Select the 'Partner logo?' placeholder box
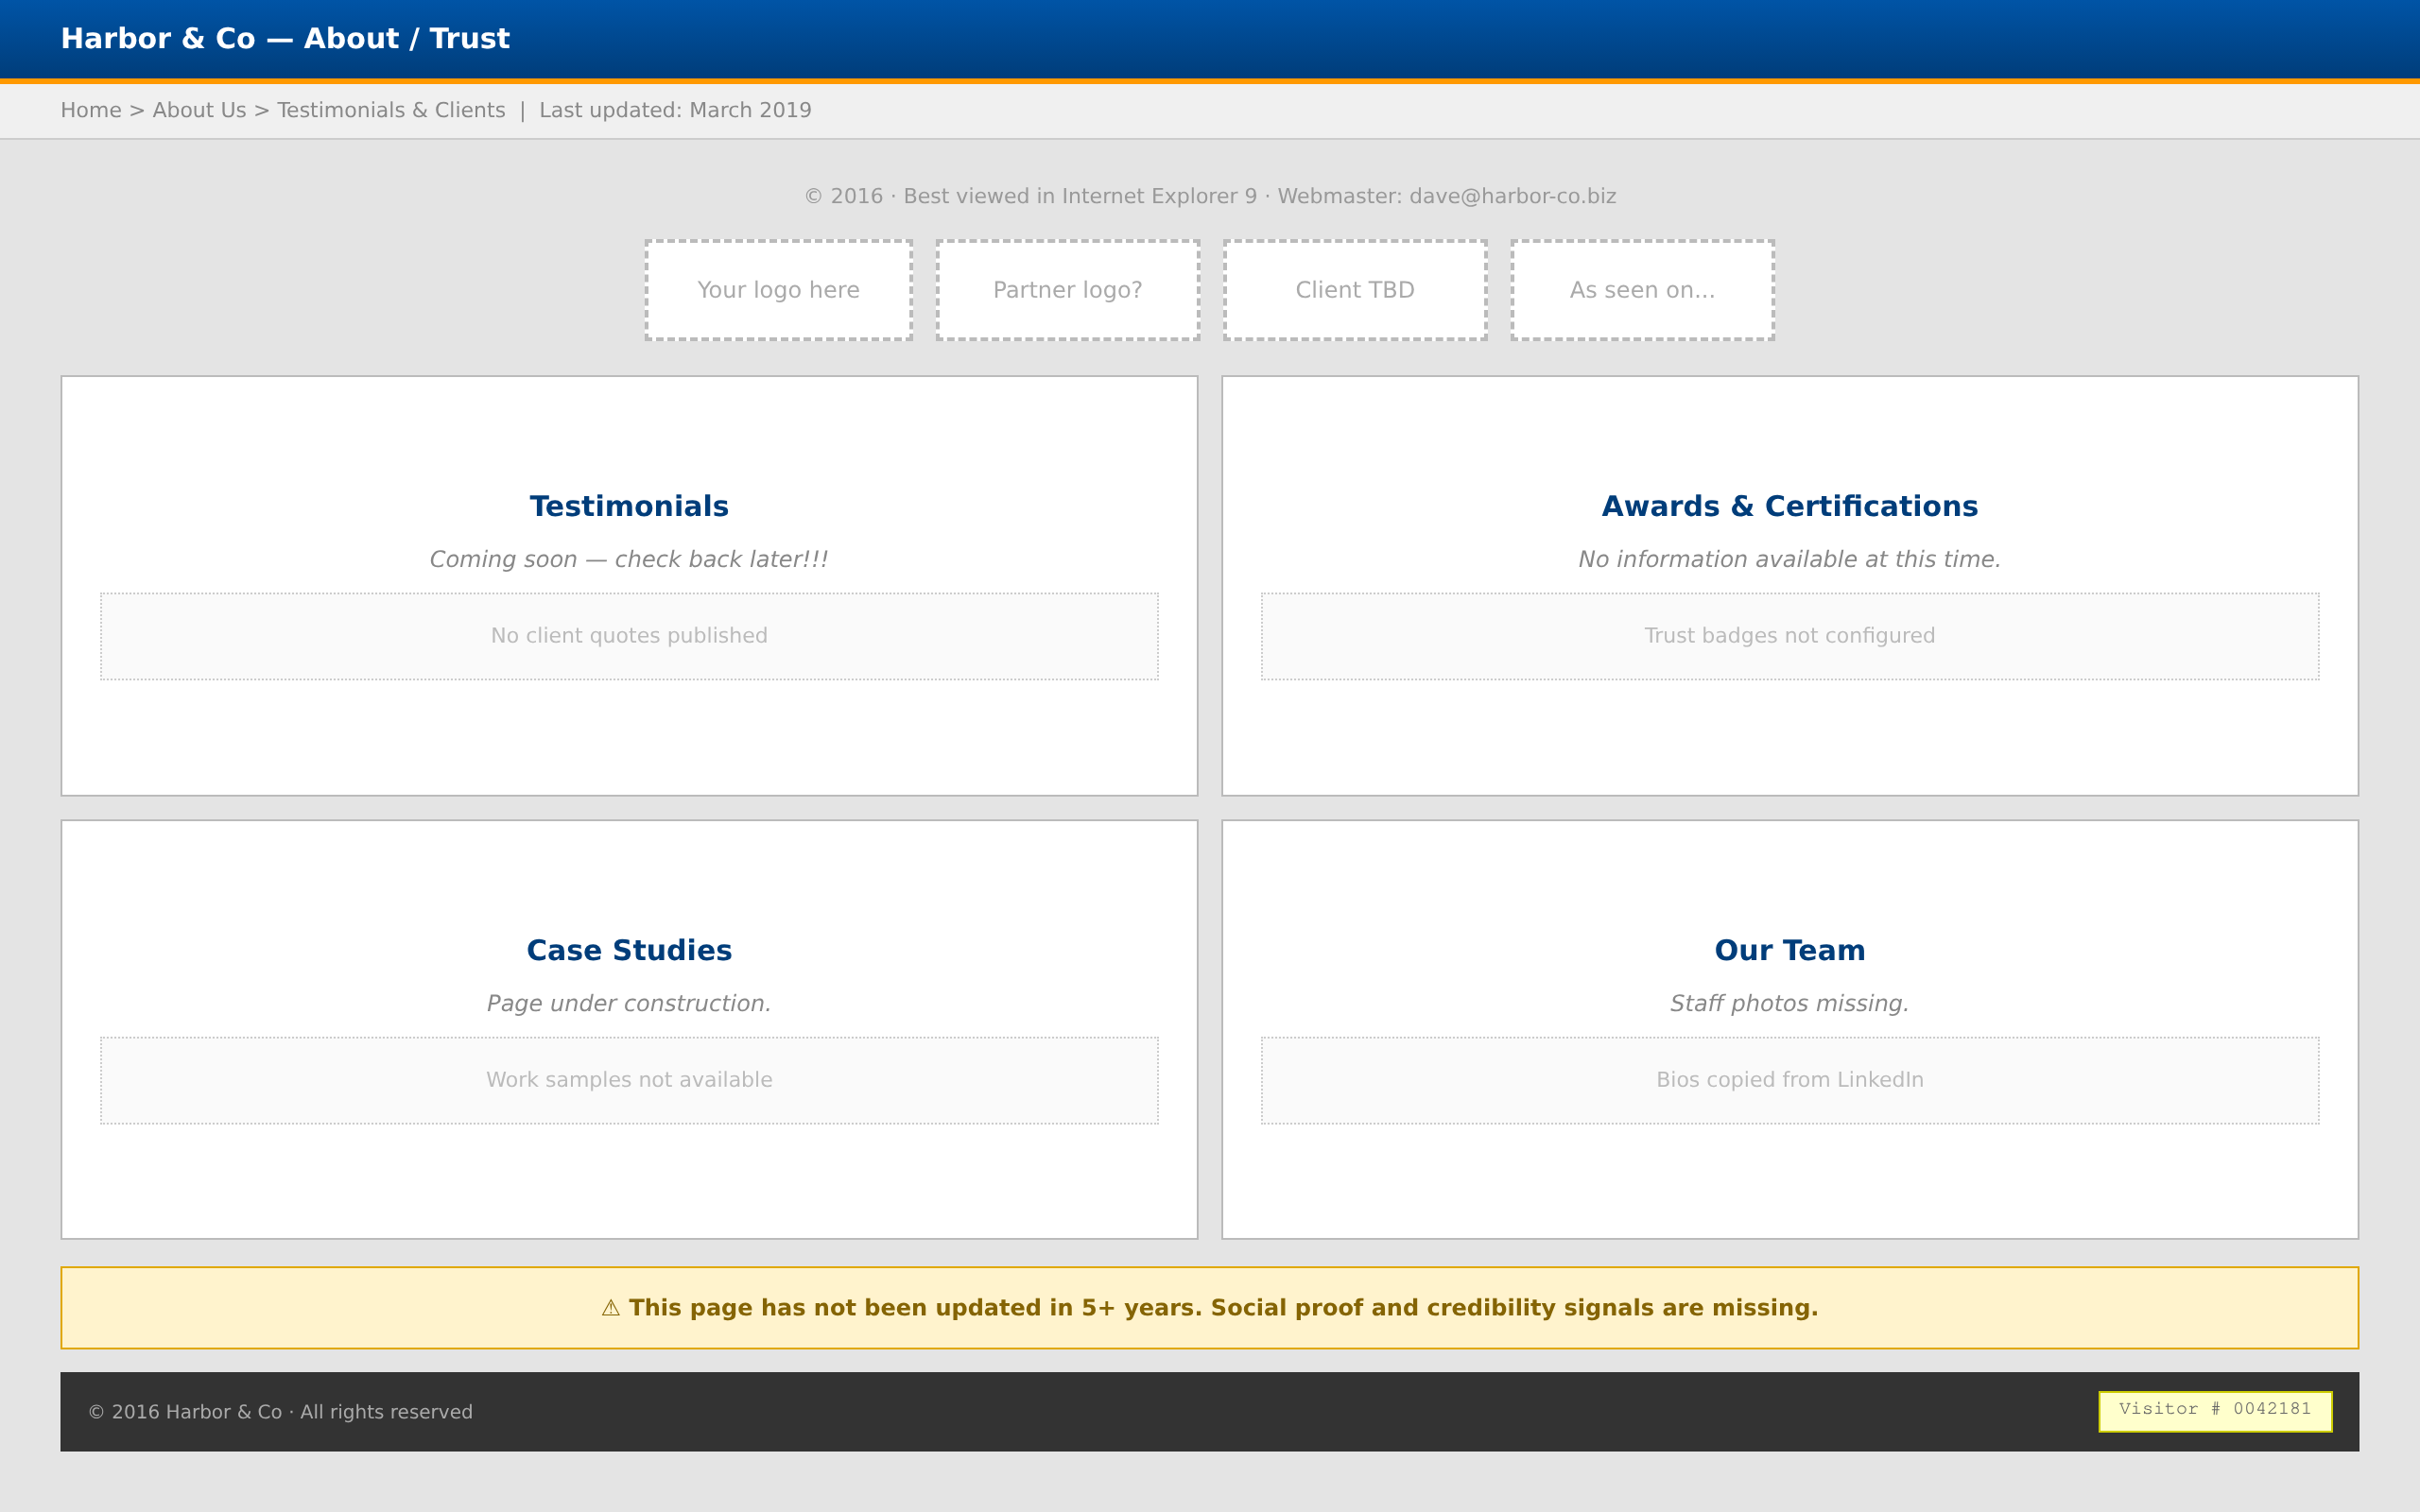The width and height of the screenshot is (2420, 1512). (1067, 290)
